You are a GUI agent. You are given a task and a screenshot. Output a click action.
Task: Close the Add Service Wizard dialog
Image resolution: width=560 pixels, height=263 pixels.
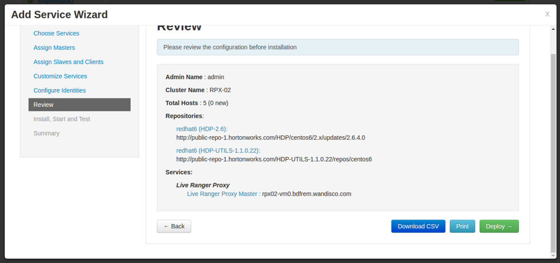[x=547, y=14]
